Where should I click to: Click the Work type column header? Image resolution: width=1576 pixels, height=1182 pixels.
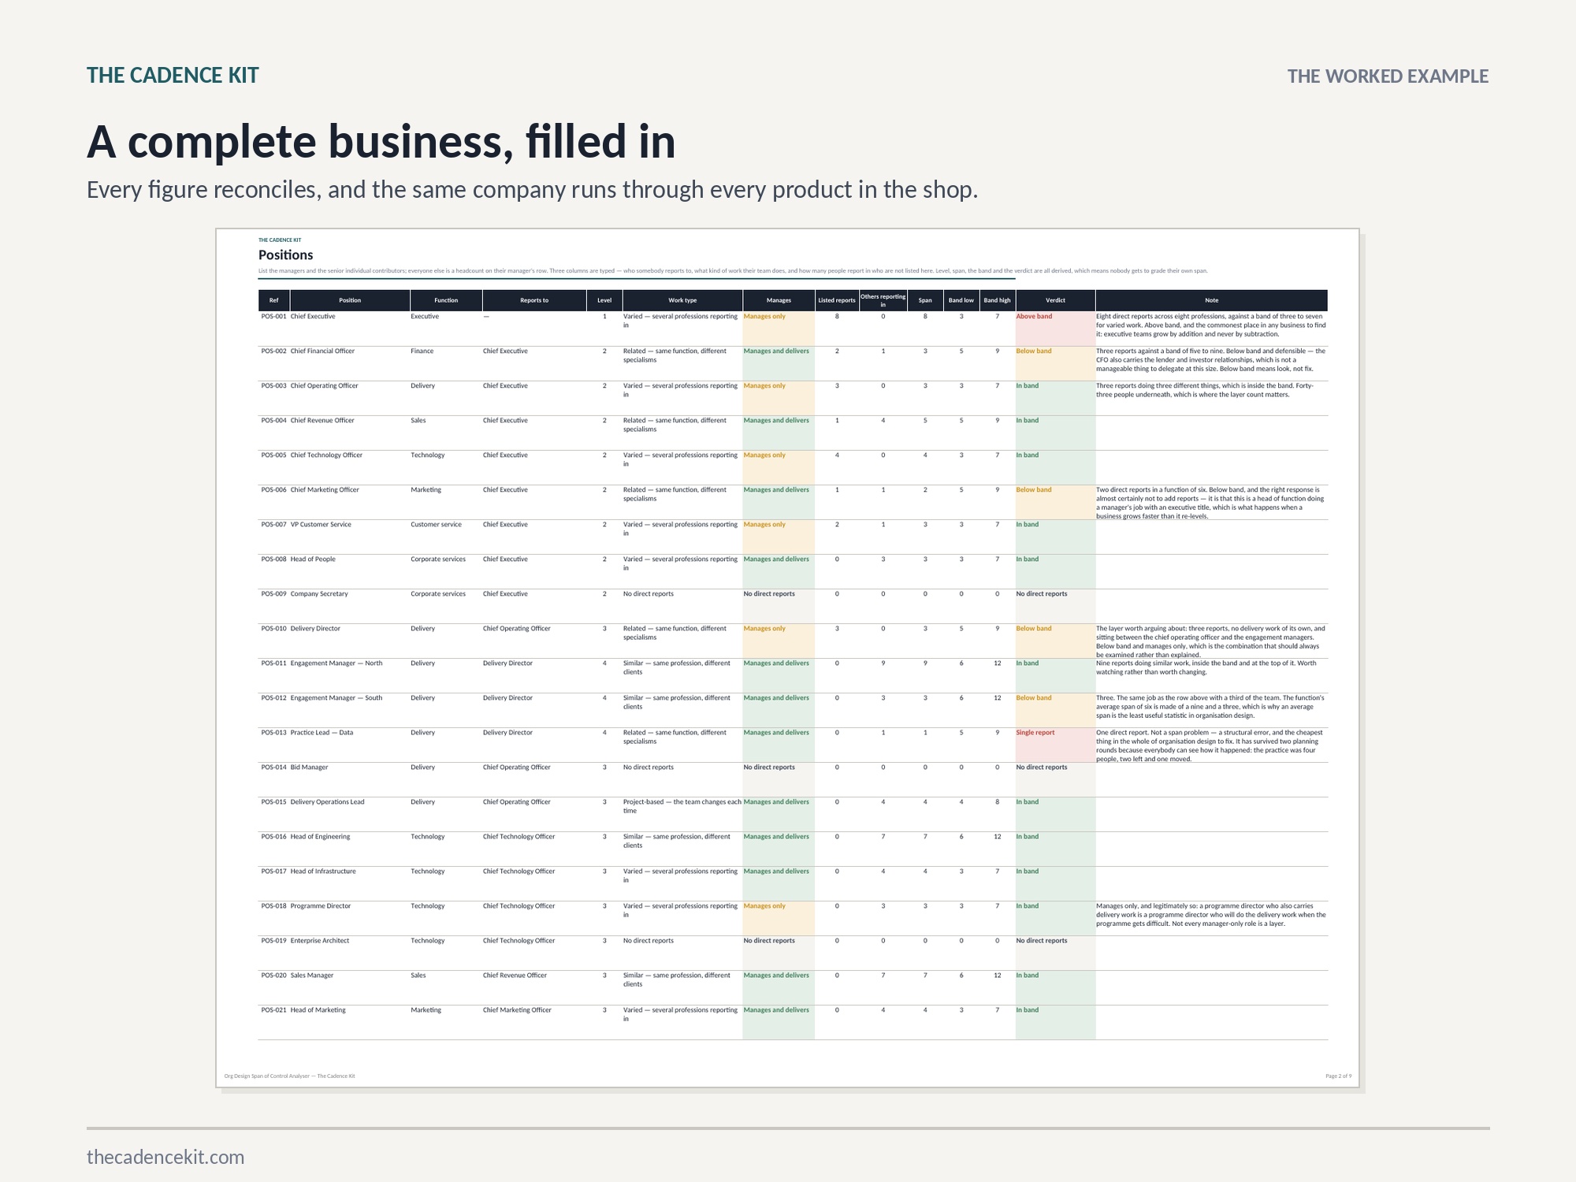[682, 300]
